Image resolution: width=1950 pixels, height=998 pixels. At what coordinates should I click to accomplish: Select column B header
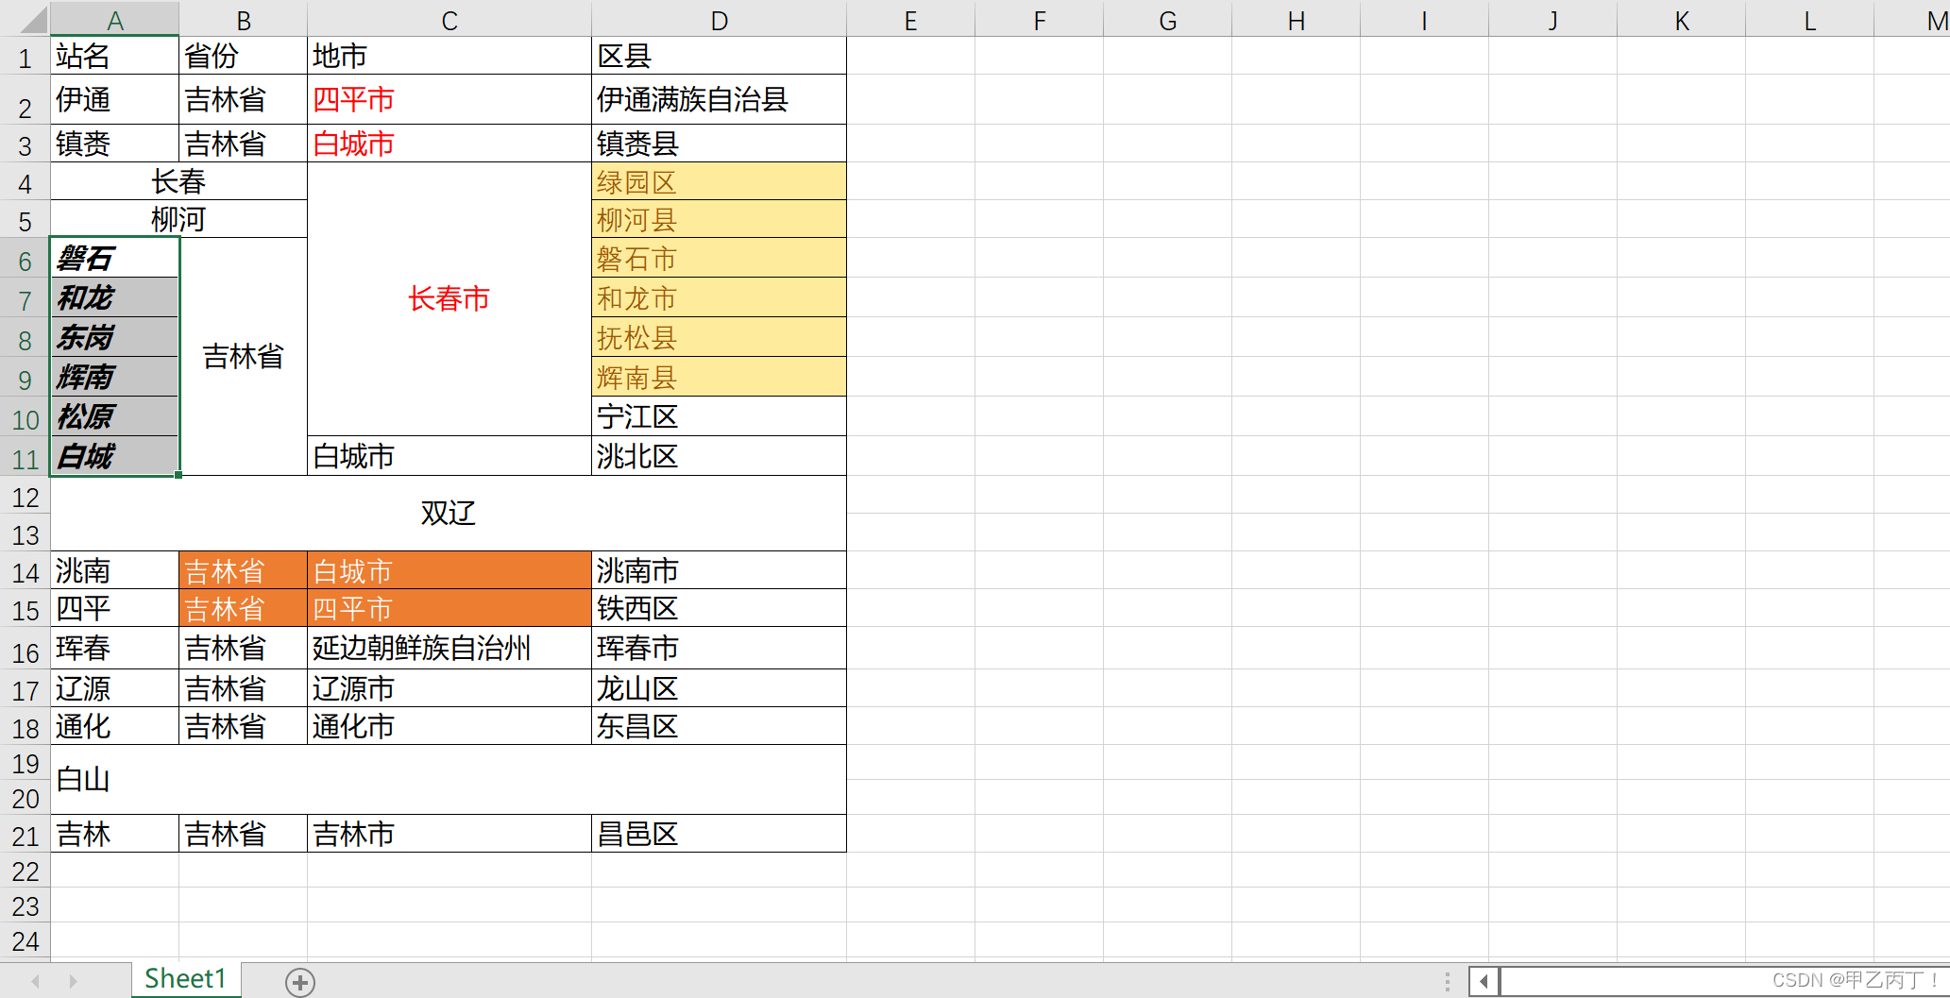point(244,20)
